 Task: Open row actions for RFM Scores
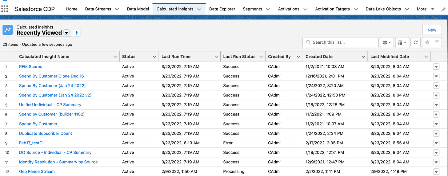coord(436,67)
